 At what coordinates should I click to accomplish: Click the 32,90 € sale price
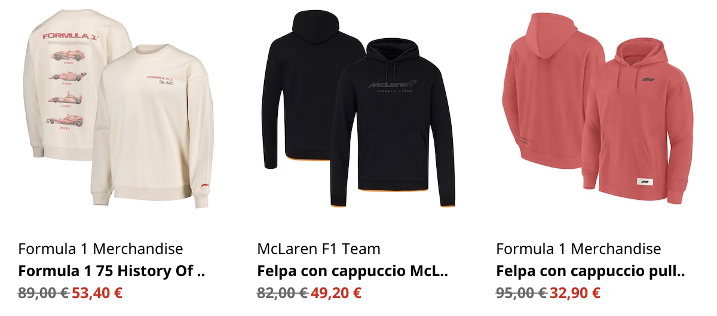click(575, 293)
